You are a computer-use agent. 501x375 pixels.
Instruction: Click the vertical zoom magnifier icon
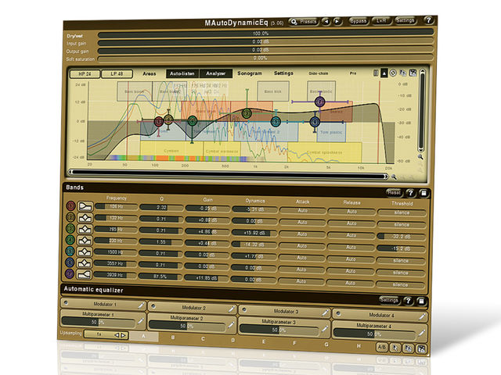[420, 157]
